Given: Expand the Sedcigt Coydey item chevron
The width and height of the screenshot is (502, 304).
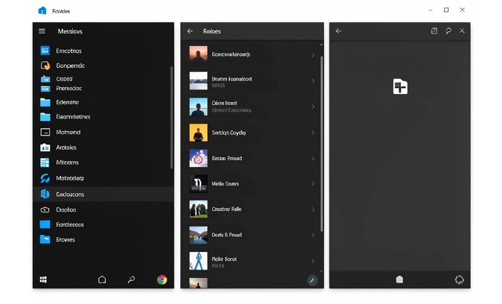Looking at the screenshot, I should [x=313, y=133].
